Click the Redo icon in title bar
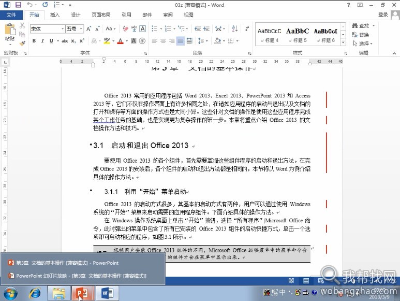Viewport: 400px width, 301px height. coord(45,5)
